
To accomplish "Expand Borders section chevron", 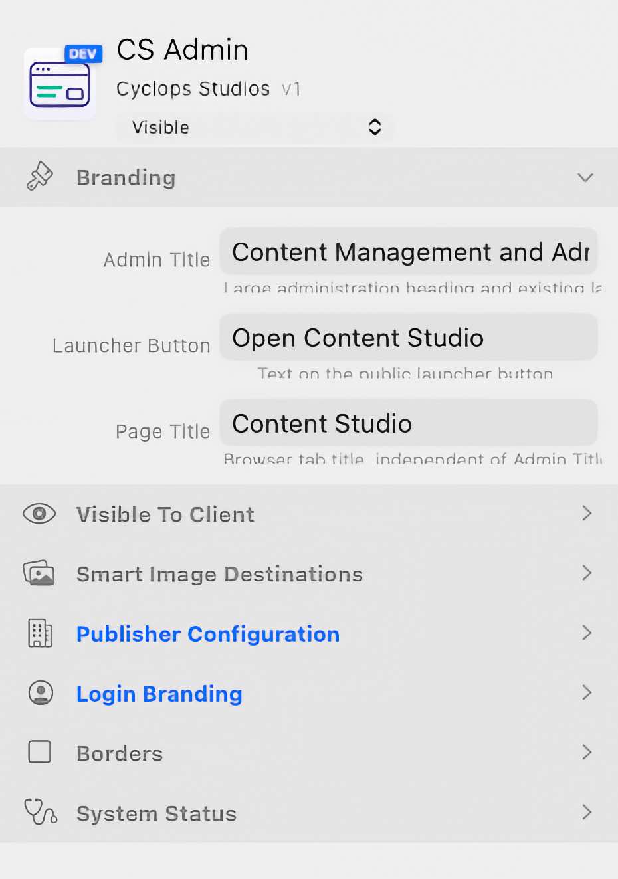I will tap(587, 752).
